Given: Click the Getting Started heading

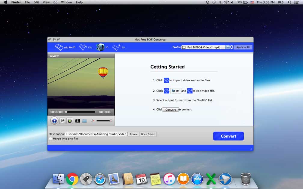Looking at the screenshot, I should [x=167, y=67].
